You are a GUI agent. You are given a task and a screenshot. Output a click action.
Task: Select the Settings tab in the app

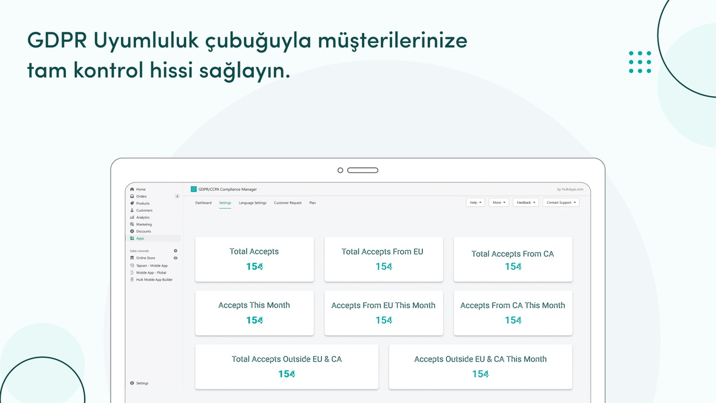[225, 203]
